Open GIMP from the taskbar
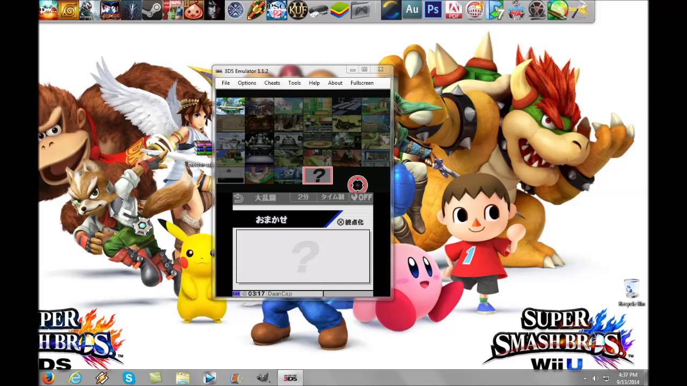This screenshot has height=386, width=687. pyautogui.click(x=263, y=378)
